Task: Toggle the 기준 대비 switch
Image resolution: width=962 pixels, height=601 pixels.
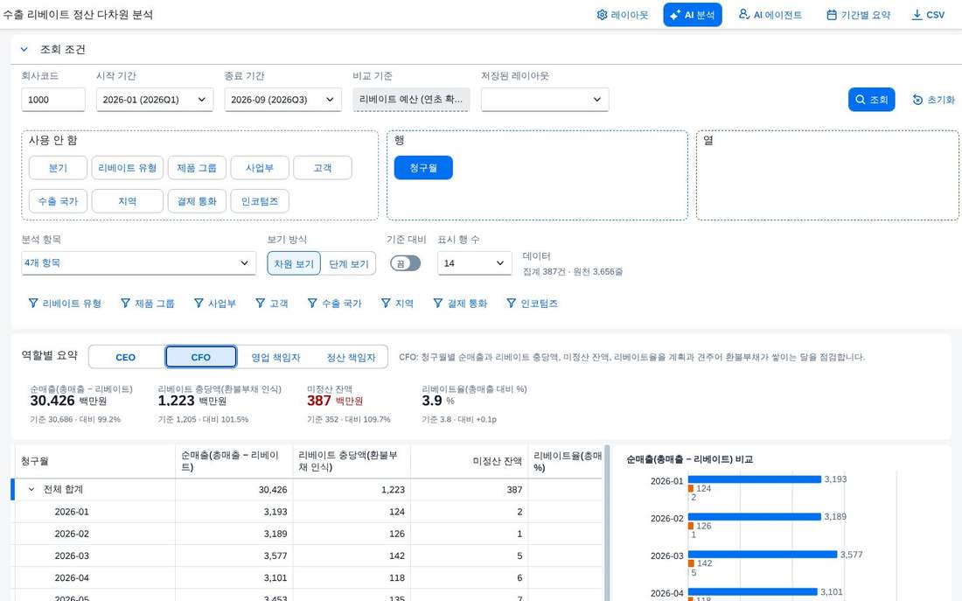Action: 406,263
